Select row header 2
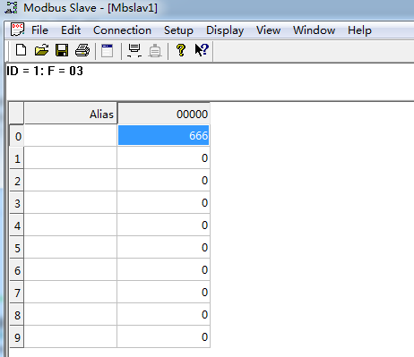The height and width of the screenshot is (357, 414). click(17, 181)
